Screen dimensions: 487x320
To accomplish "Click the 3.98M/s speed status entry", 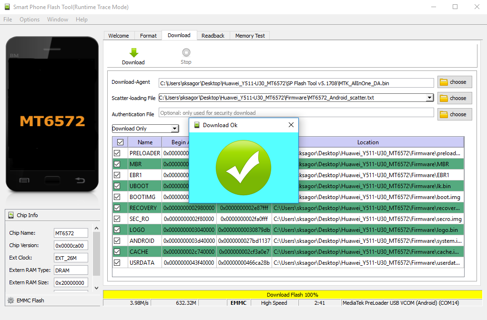I will coord(139,303).
